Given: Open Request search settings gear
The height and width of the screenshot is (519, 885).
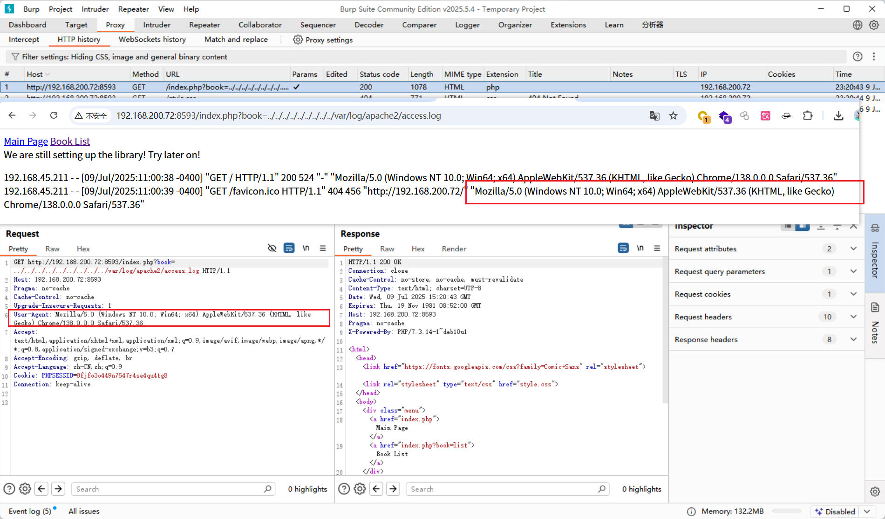Looking at the screenshot, I should coord(25,489).
